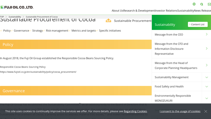Click arrow beside Message from the CFO
Viewport: 211px width, 119px height.
207,49
